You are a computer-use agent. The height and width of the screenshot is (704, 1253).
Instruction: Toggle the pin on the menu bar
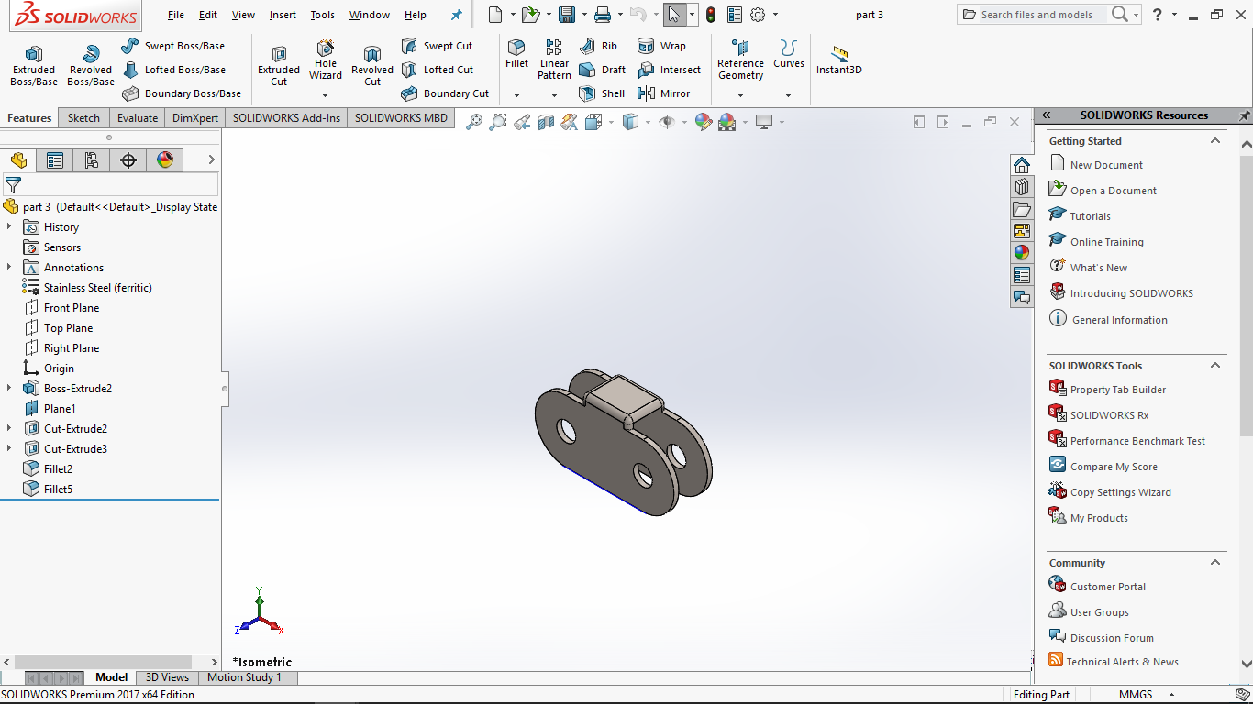pos(457,15)
